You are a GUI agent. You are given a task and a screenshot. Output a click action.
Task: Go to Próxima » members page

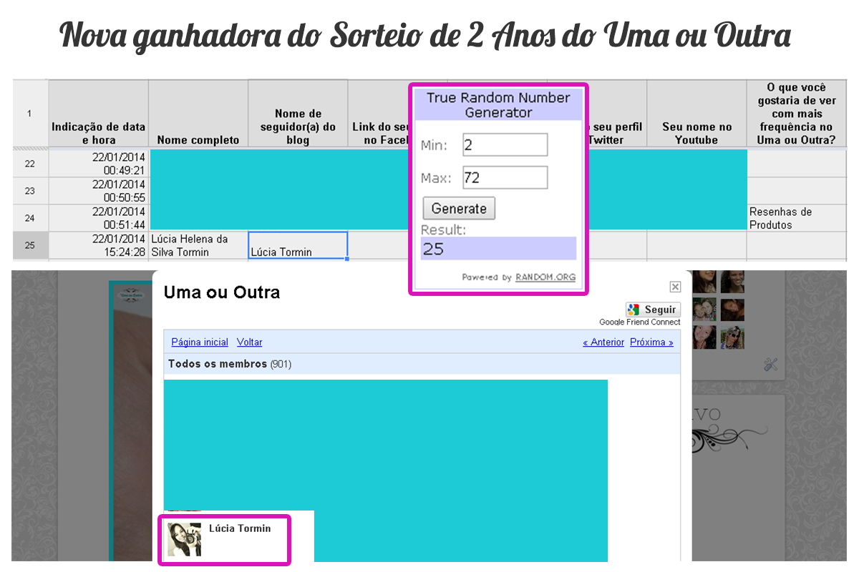(651, 342)
